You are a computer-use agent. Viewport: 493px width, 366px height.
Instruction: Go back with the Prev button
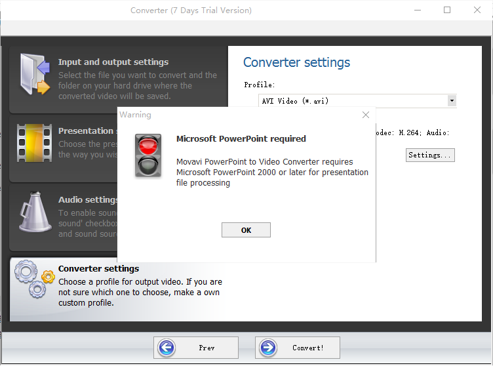coord(196,348)
